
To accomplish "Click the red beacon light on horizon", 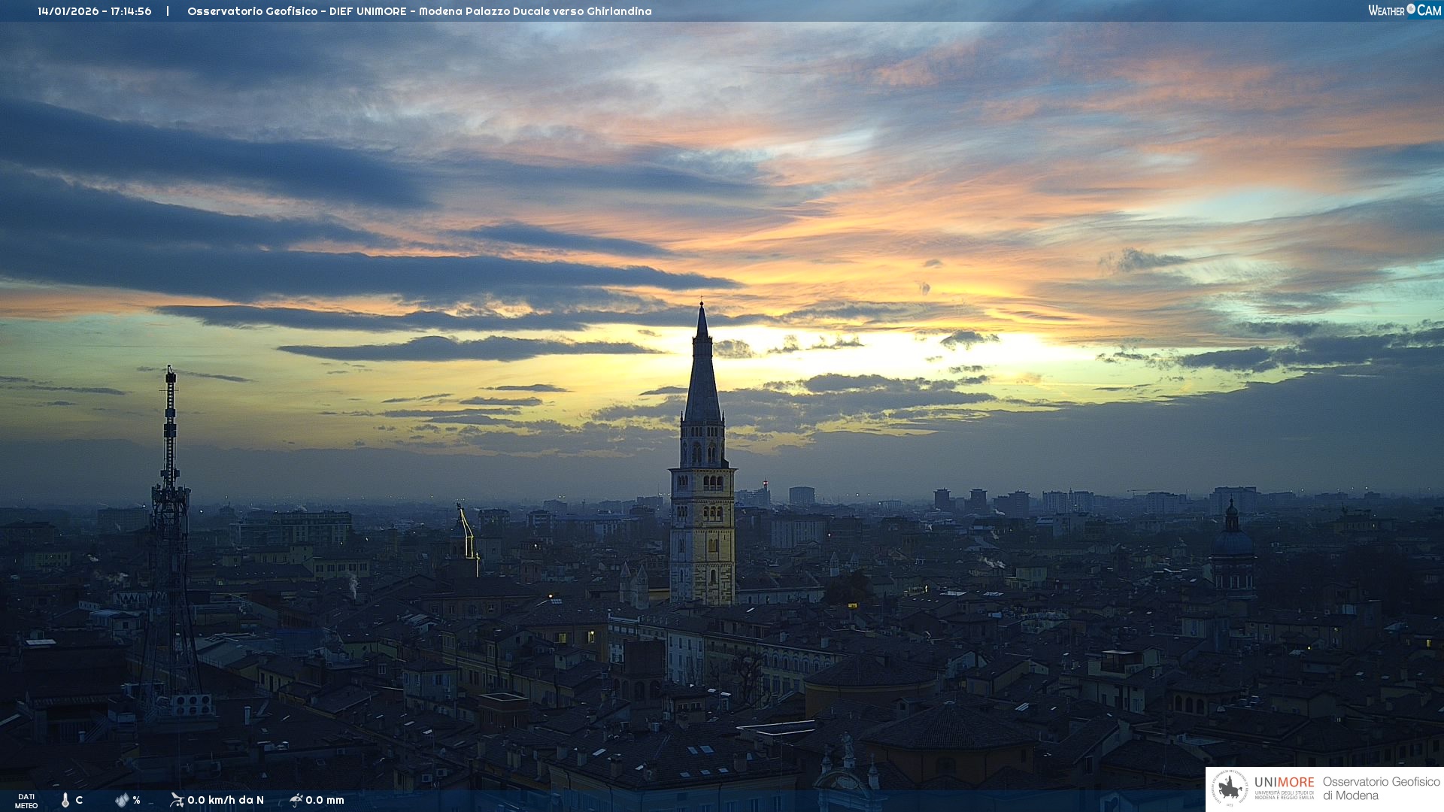I will point(765,482).
